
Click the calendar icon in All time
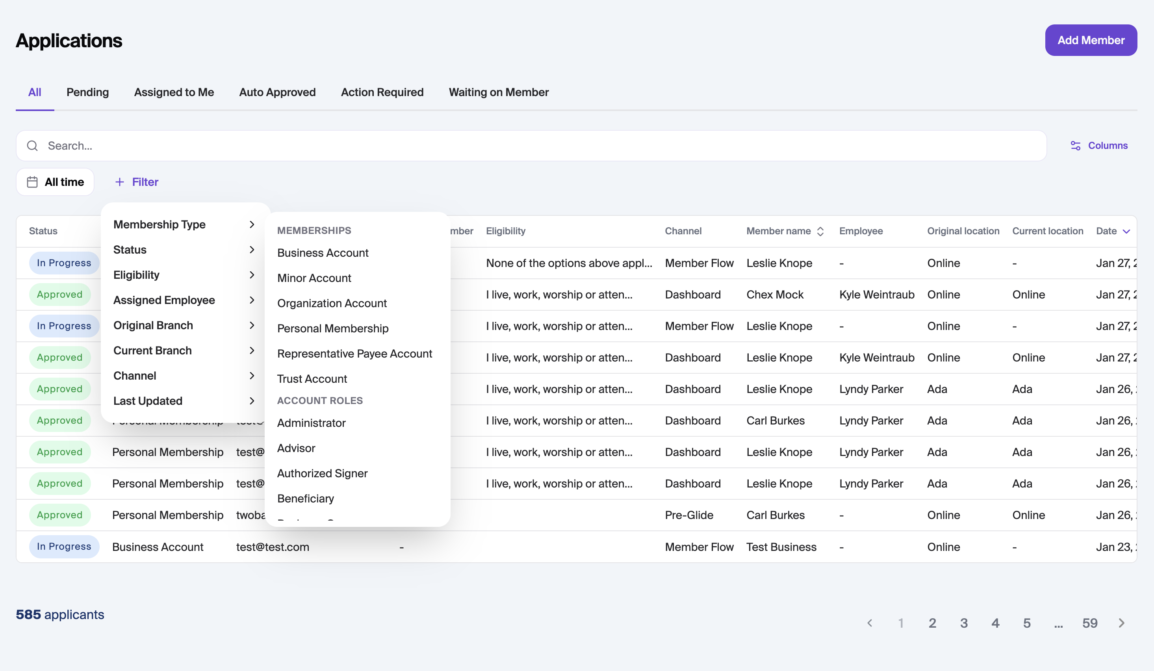[32, 182]
